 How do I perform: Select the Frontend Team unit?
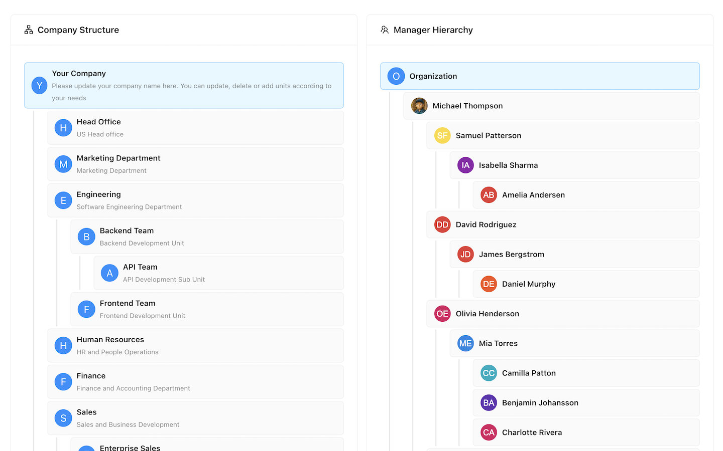(x=207, y=309)
